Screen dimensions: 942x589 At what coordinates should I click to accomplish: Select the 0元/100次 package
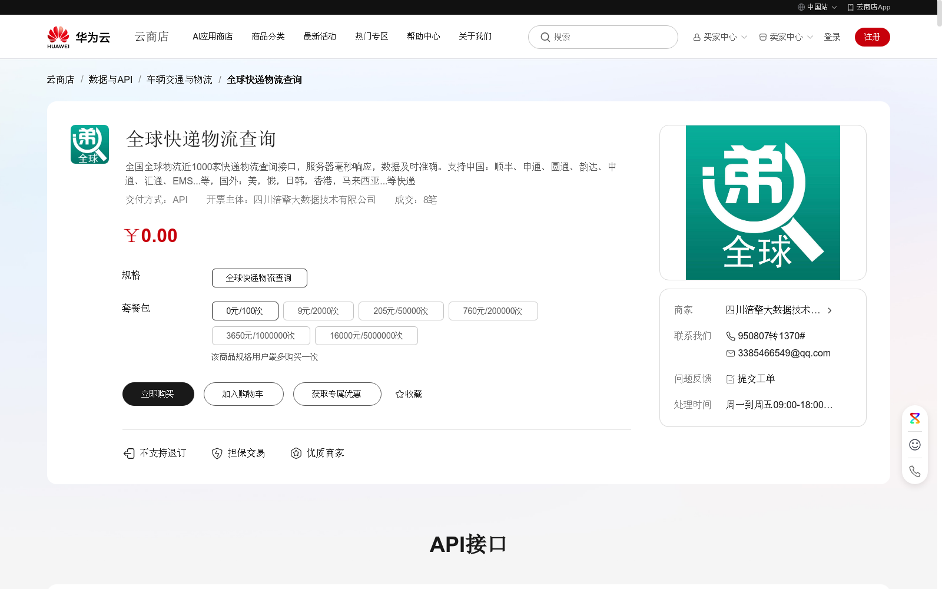coord(245,311)
